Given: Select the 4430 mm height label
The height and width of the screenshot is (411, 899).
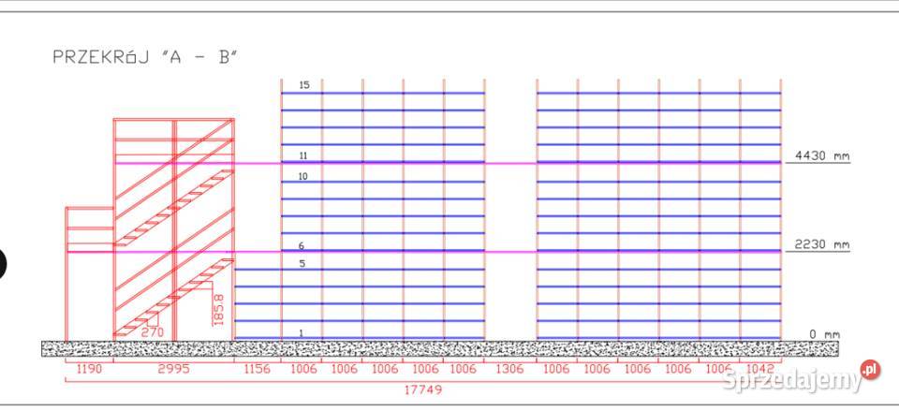Looking at the screenshot, I should coord(821,156).
